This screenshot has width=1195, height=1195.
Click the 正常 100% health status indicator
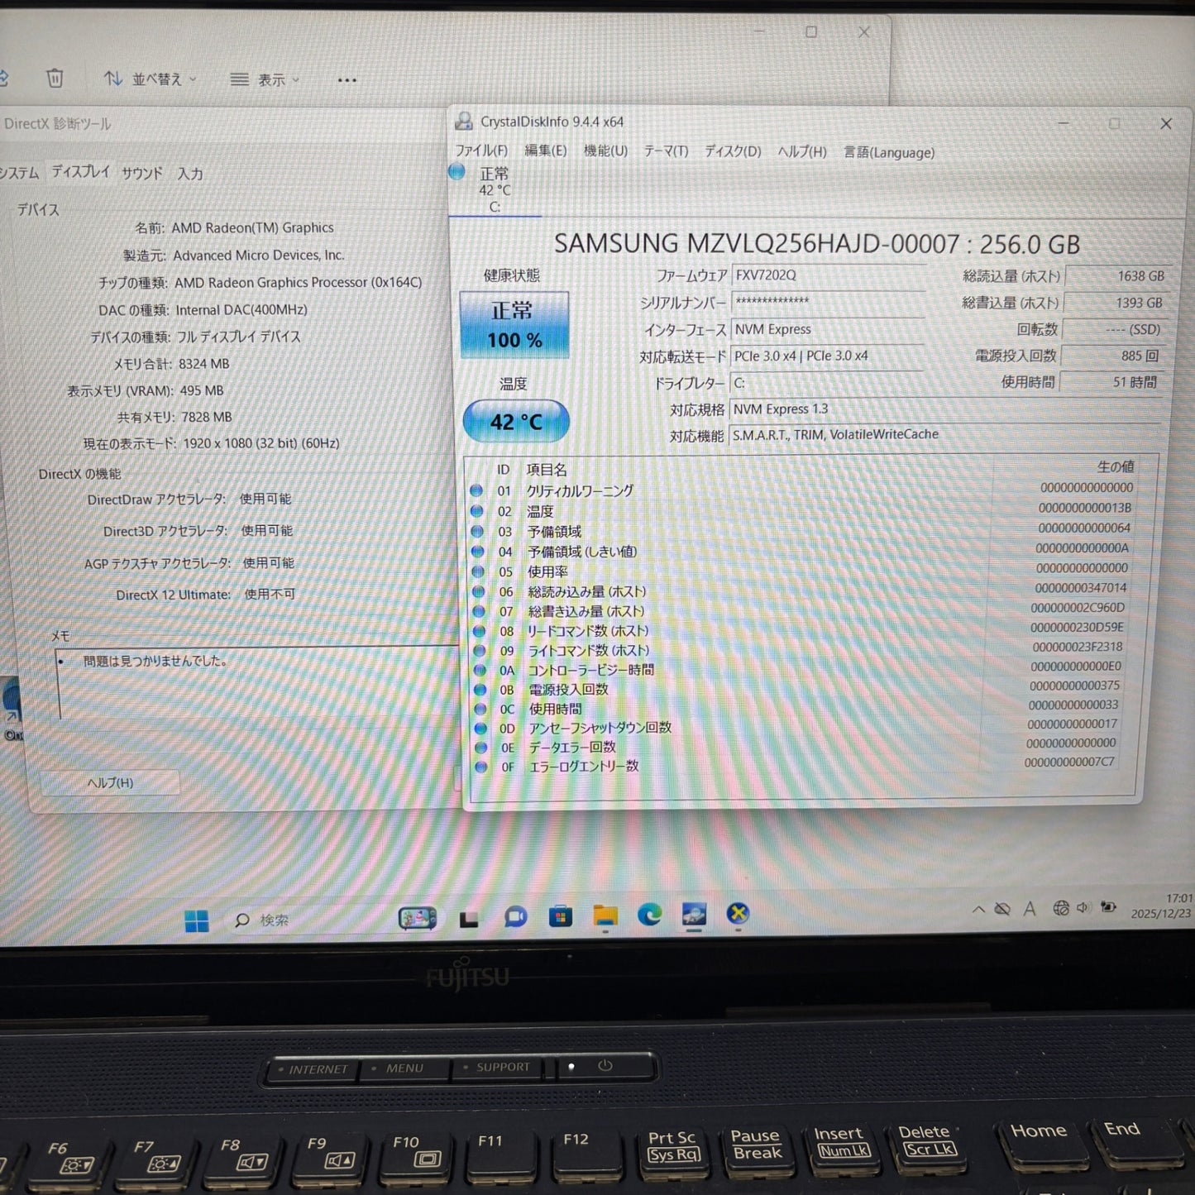(x=514, y=323)
